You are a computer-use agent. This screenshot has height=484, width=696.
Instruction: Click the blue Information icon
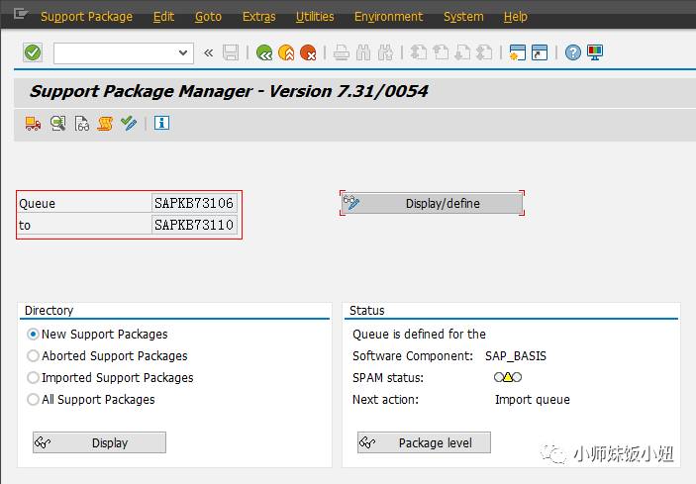[x=162, y=123]
